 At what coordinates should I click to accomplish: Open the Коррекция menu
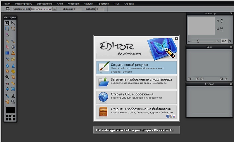point(73,4)
